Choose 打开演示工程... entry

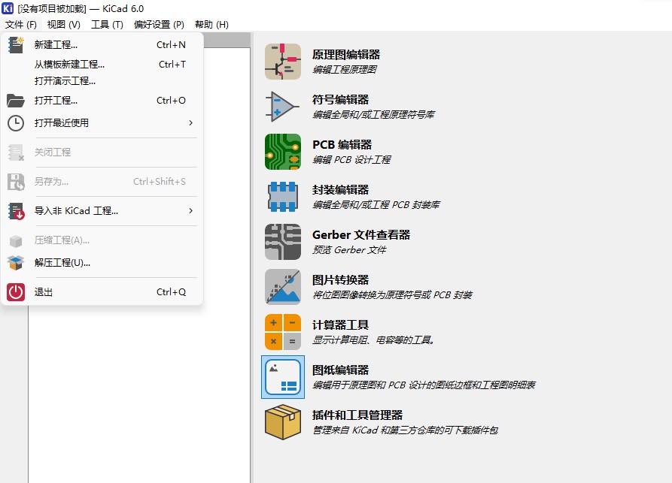(x=102, y=81)
